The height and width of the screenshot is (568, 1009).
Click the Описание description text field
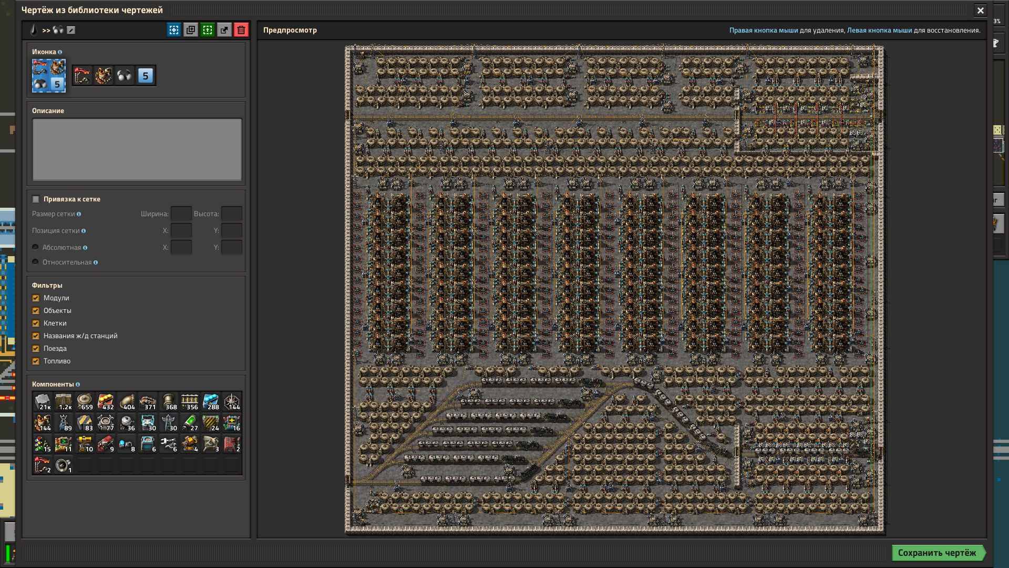coord(137,149)
